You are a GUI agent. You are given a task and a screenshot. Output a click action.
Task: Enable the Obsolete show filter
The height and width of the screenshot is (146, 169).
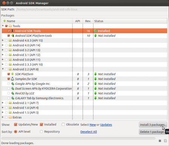pyautogui.click(x=63, y=124)
